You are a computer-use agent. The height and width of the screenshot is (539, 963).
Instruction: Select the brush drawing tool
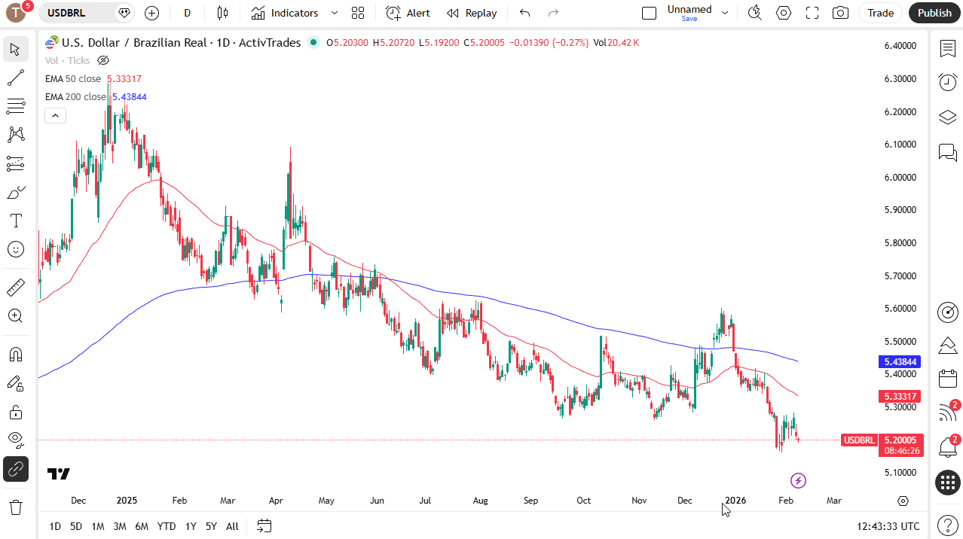pyautogui.click(x=15, y=192)
